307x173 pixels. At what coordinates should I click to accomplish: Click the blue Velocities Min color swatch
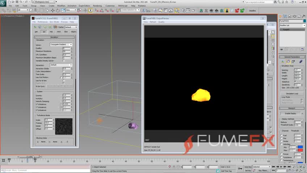pyautogui.click(x=300, y=147)
